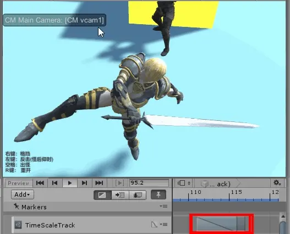The height and width of the screenshot is (234, 290).
Task: Click the timeline vertical scrollbar up arrow
Action: pos(283,216)
